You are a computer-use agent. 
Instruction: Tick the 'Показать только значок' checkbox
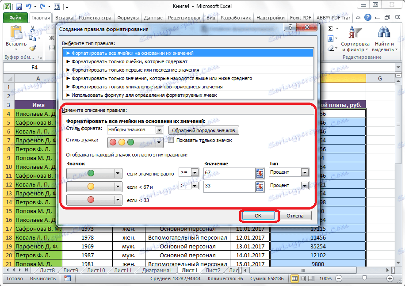(171, 140)
